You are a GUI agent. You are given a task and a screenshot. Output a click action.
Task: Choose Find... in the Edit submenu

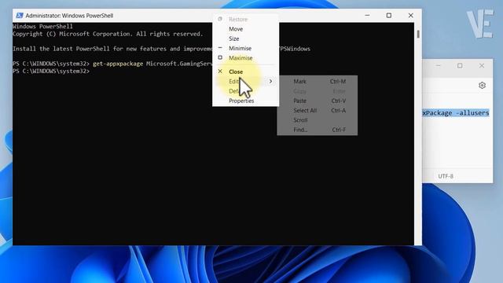tap(318, 130)
